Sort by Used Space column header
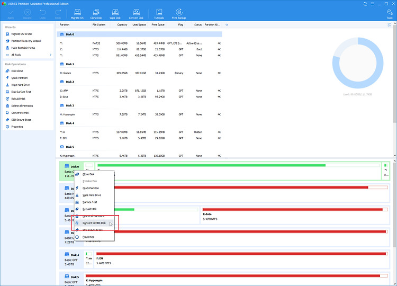The width and height of the screenshot is (397, 286). pos(139,25)
